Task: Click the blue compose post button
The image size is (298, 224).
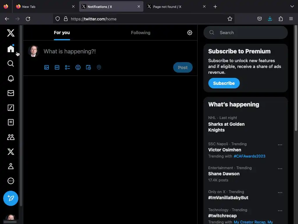Action: (11, 198)
